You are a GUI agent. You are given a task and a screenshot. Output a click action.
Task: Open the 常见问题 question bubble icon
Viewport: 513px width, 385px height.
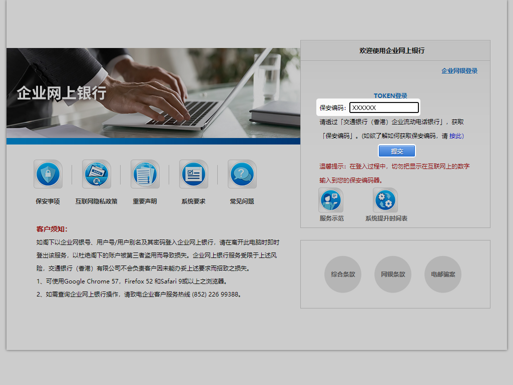pyautogui.click(x=242, y=174)
